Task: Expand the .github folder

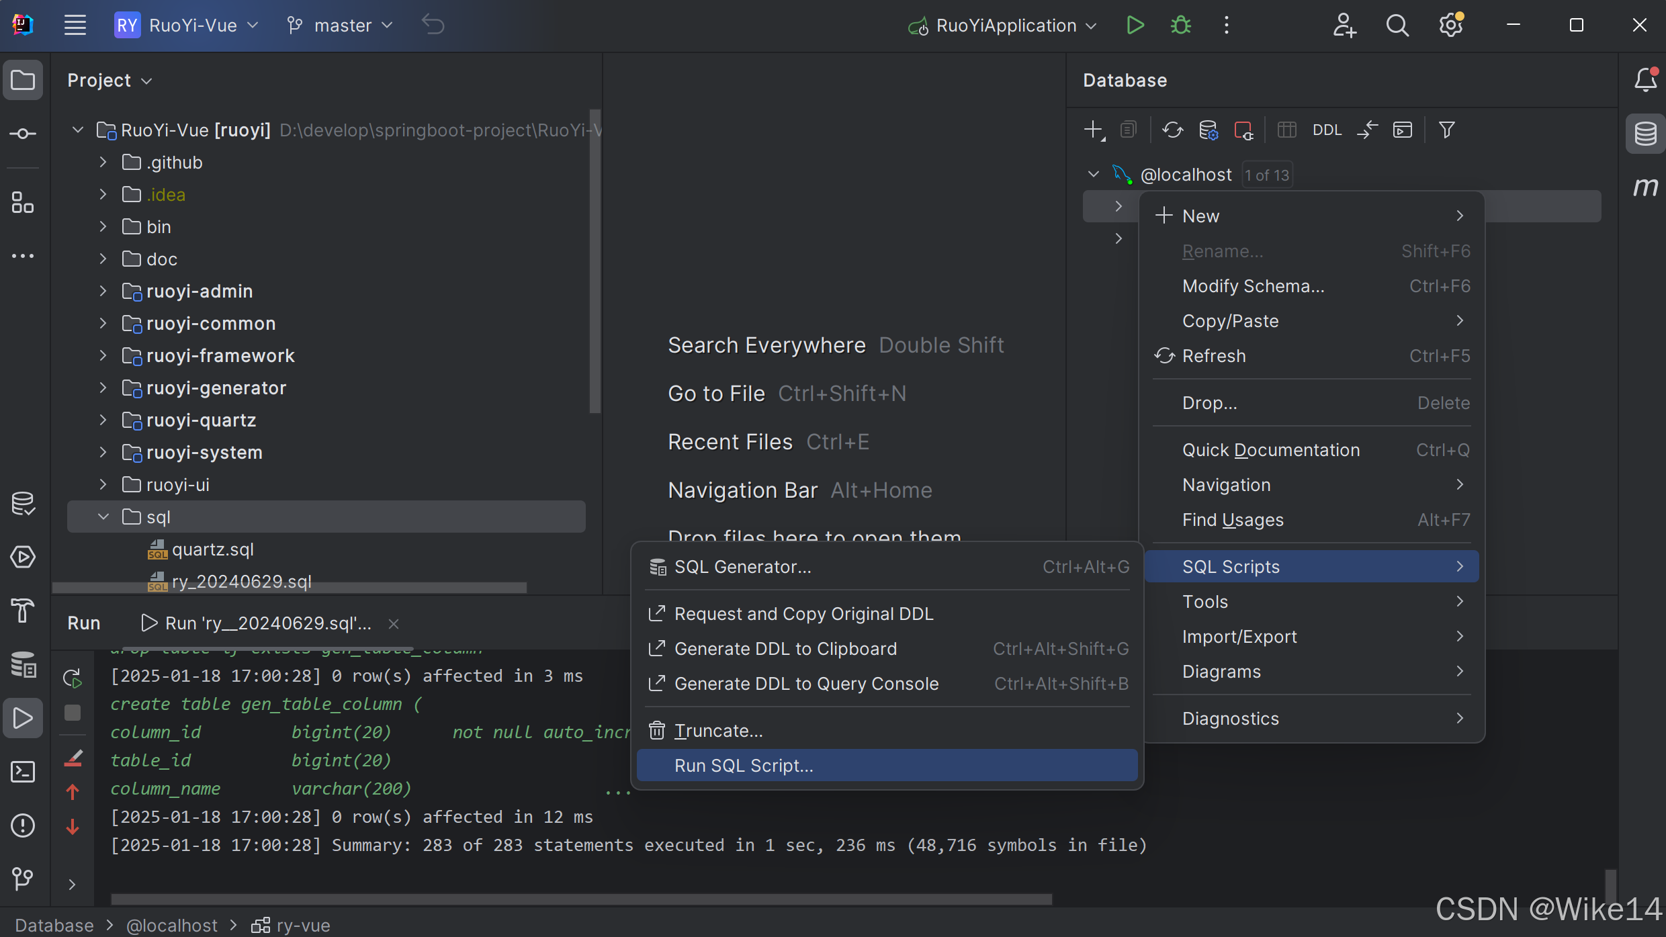Action: click(x=103, y=162)
